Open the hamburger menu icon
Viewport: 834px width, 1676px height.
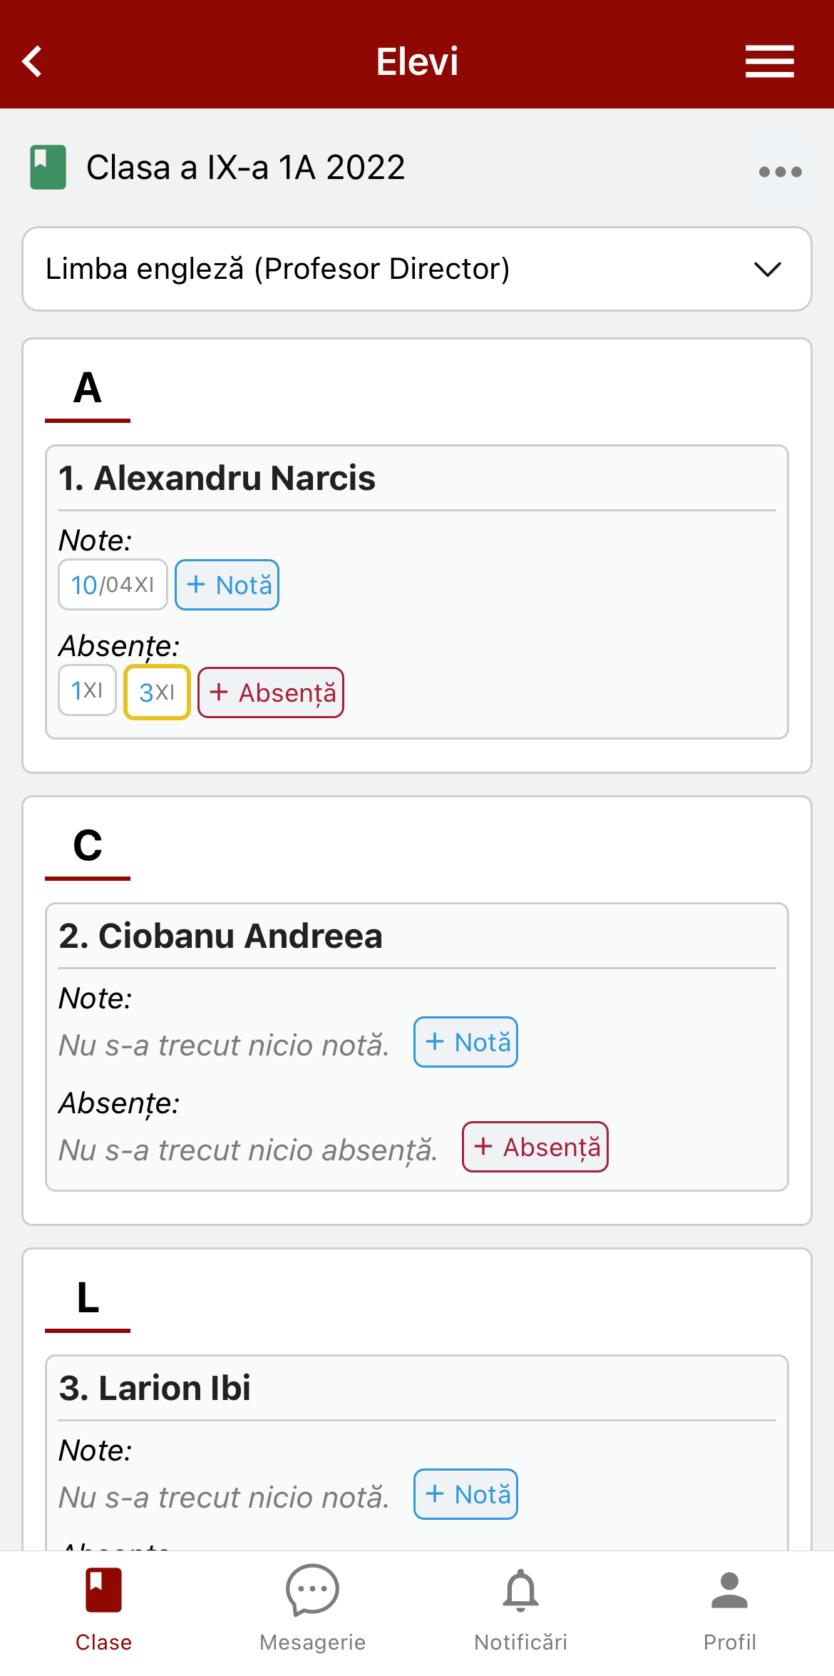tap(770, 61)
